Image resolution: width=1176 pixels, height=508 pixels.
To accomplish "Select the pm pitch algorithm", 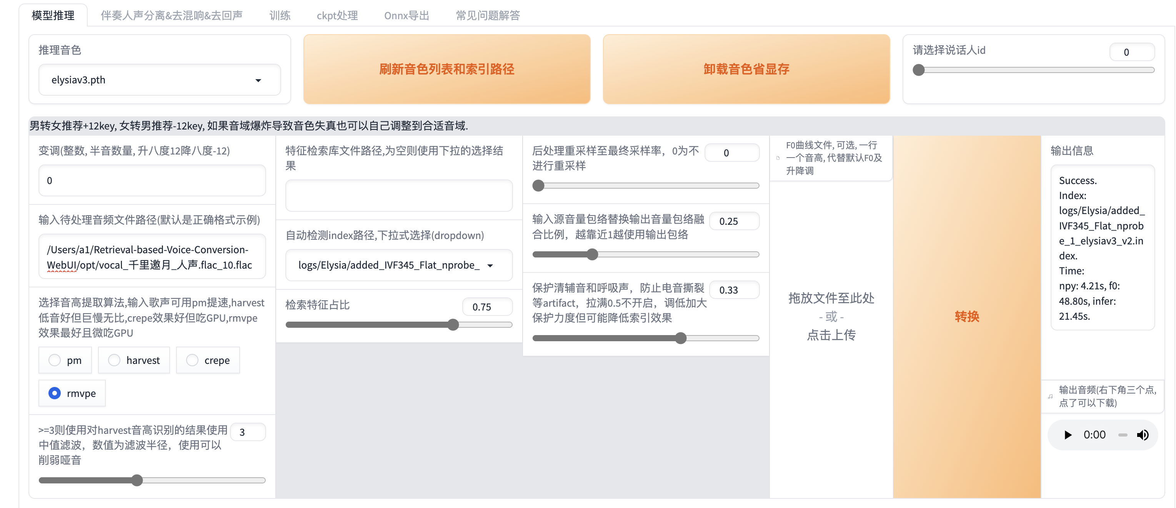I will click(x=54, y=360).
